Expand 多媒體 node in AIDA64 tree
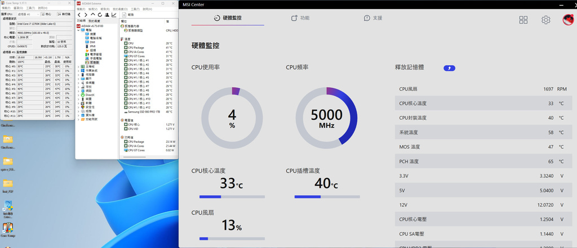The width and height of the screenshot is (577, 248). click(78, 83)
